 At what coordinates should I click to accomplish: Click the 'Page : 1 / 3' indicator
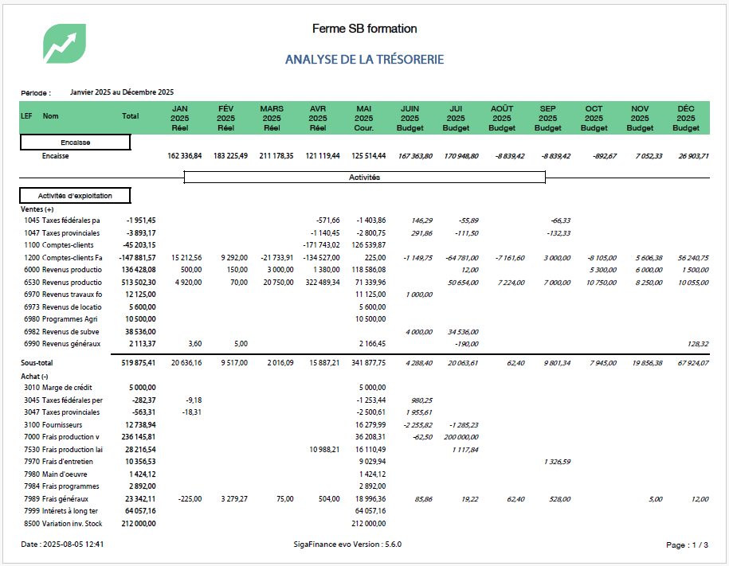(687, 545)
